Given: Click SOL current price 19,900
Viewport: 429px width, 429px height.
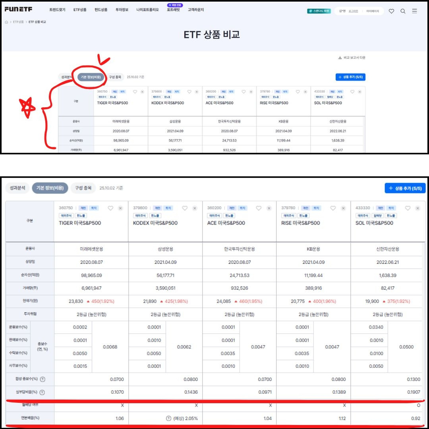Looking at the screenshot, I should tap(372, 301).
